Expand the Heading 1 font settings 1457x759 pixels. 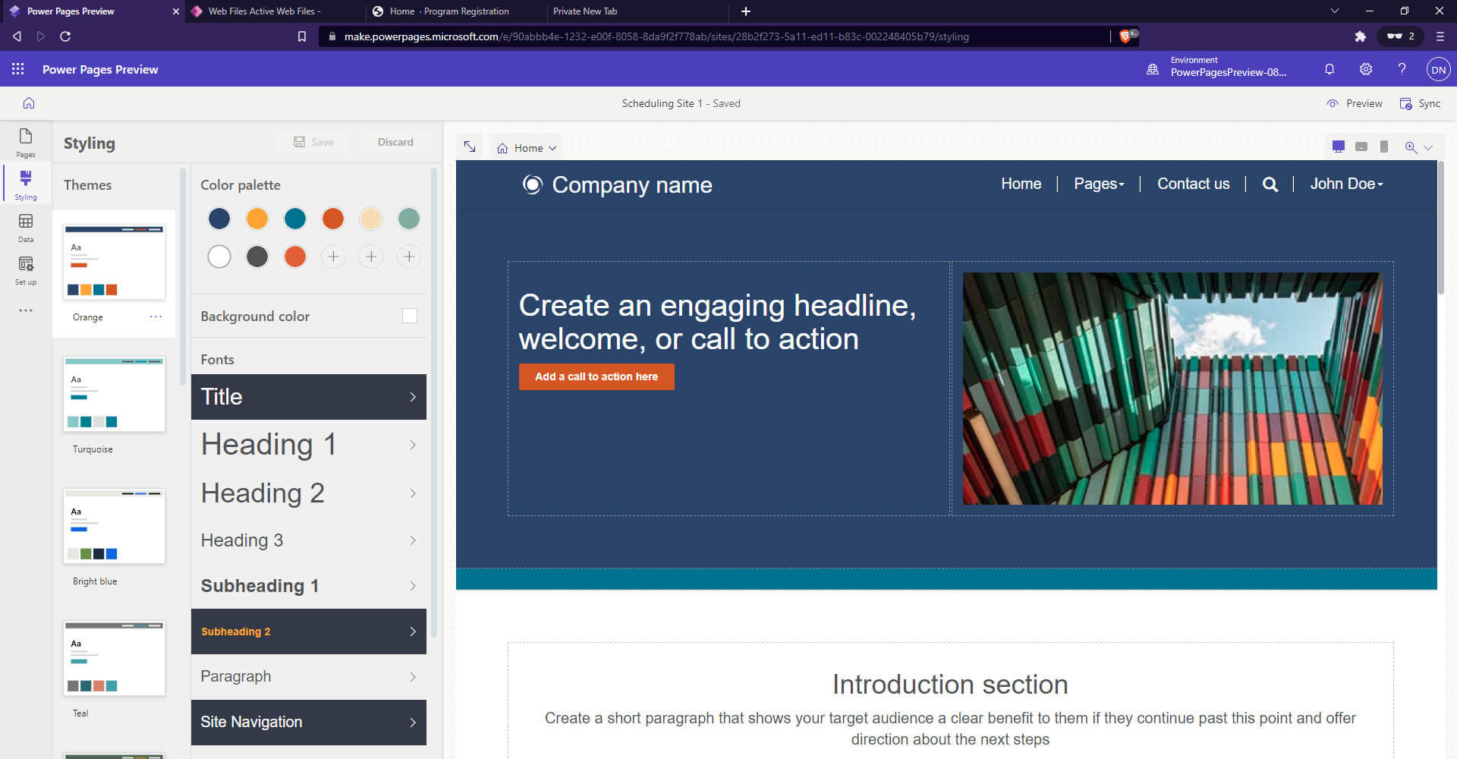click(308, 445)
